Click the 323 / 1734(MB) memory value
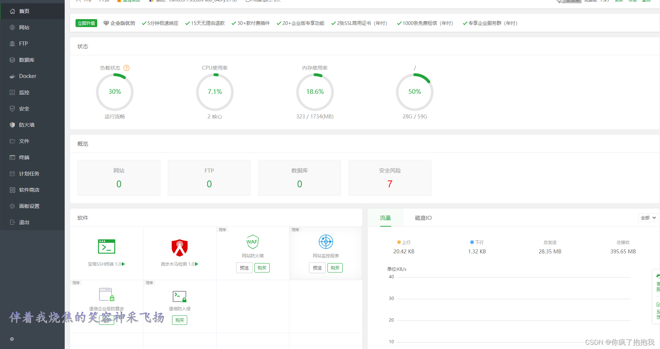Image resolution: width=660 pixels, height=349 pixels. pos(315,117)
